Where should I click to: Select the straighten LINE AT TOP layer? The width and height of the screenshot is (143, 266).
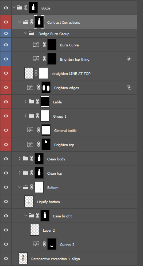point(74,73)
